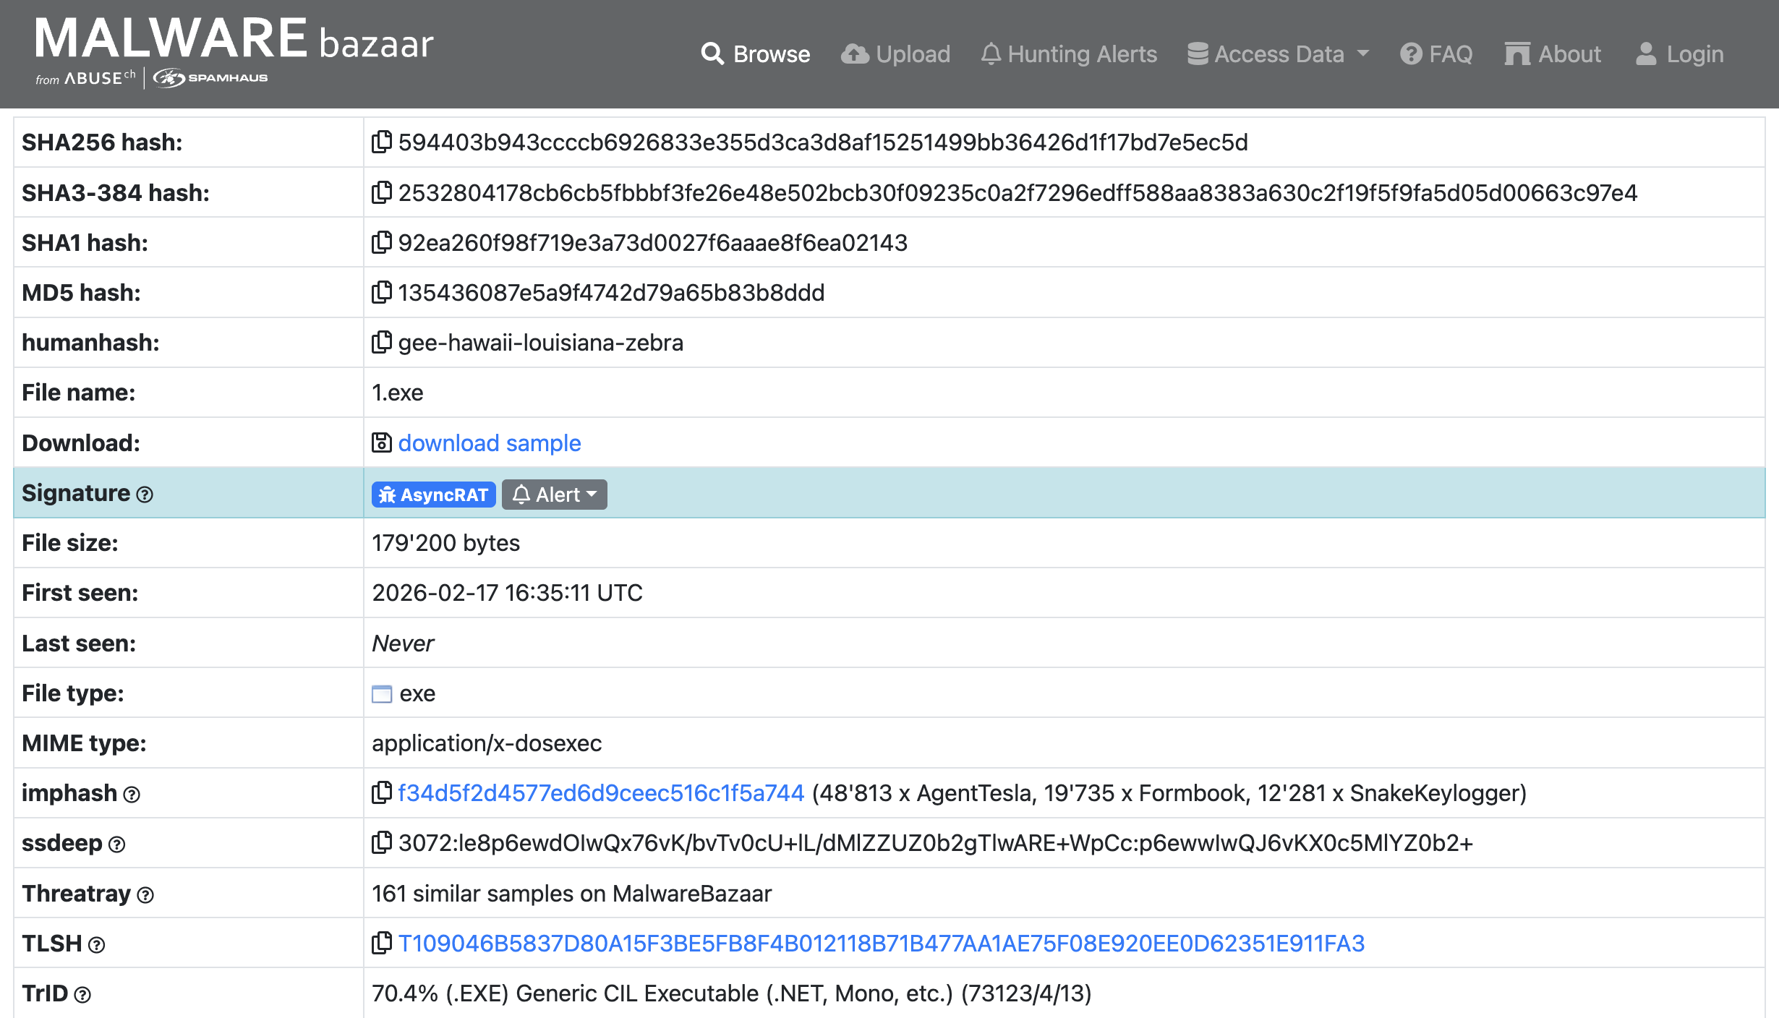Select the humanhash gee-hawaii-louisiana-zebra text
Viewport: 1779px width, 1018px height.
coord(541,342)
